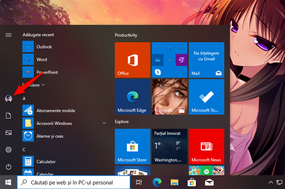Screen dimensions: 285x189
Task: Open the Mail tile
Action: coord(206,60)
